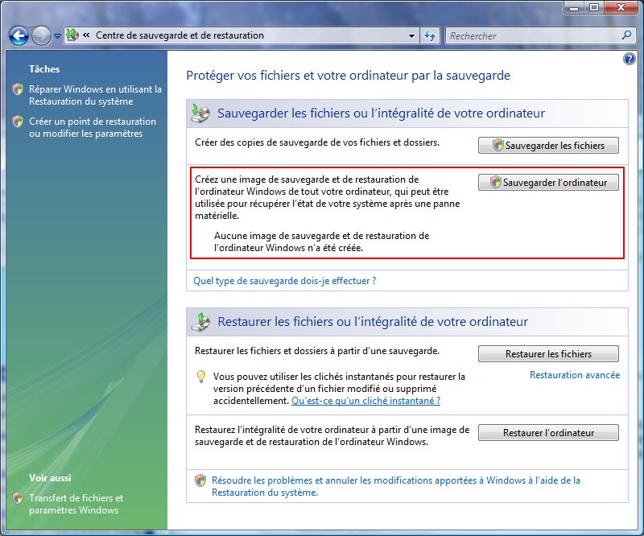The height and width of the screenshot is (536, 644).
Task: Refresh the page with the refresh icon
Action: click(430, 35)
